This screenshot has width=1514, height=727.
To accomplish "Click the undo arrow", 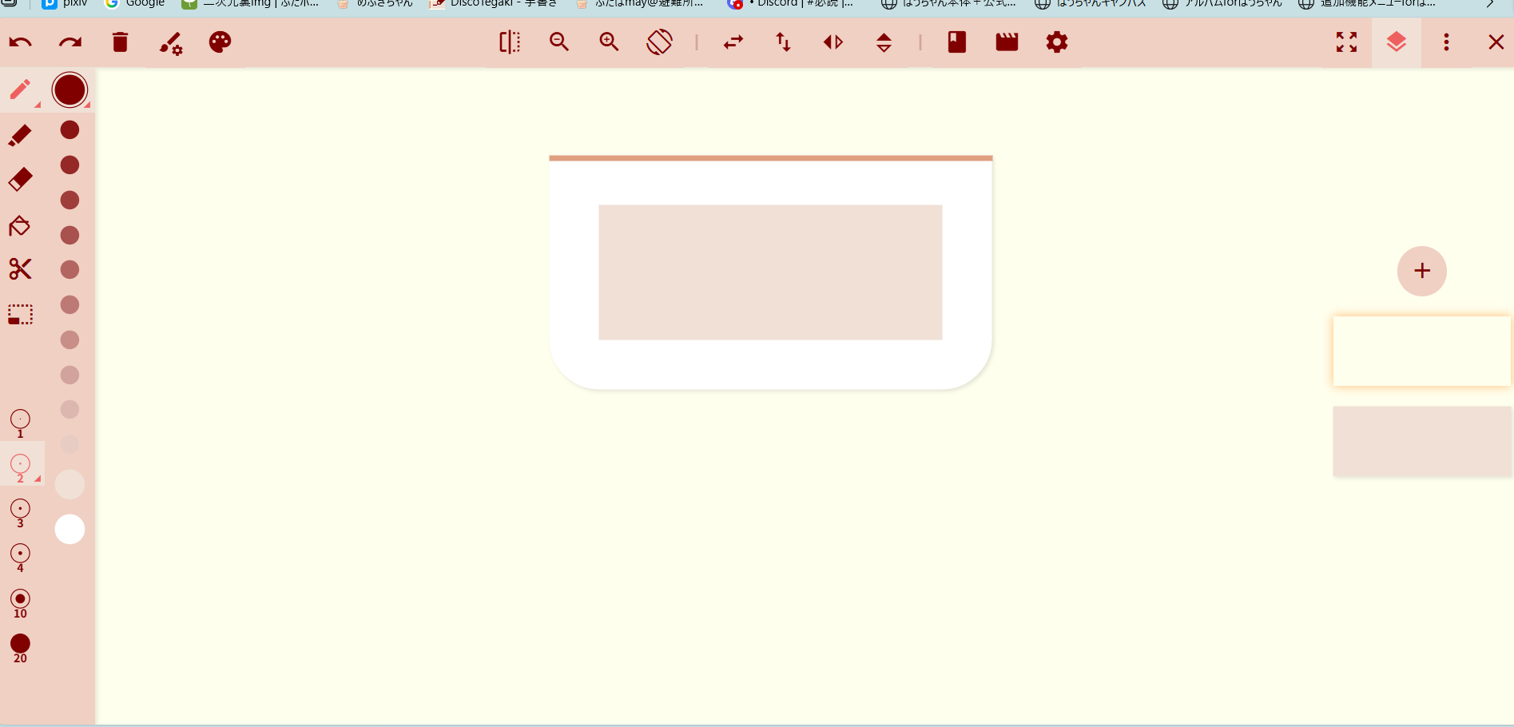I will click(21, 42).
